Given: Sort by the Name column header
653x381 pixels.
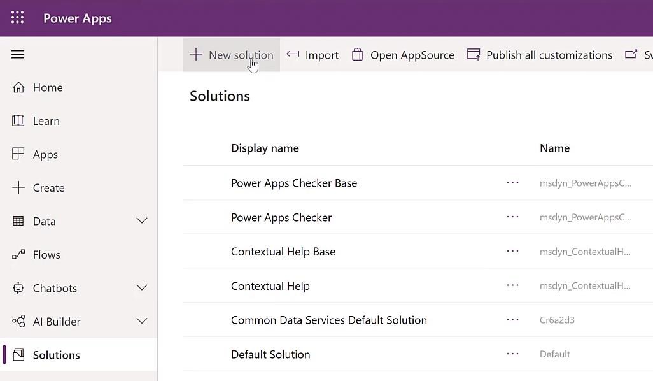Looking at the screenshot, I should pyautogui.click(x=555, y=148).
